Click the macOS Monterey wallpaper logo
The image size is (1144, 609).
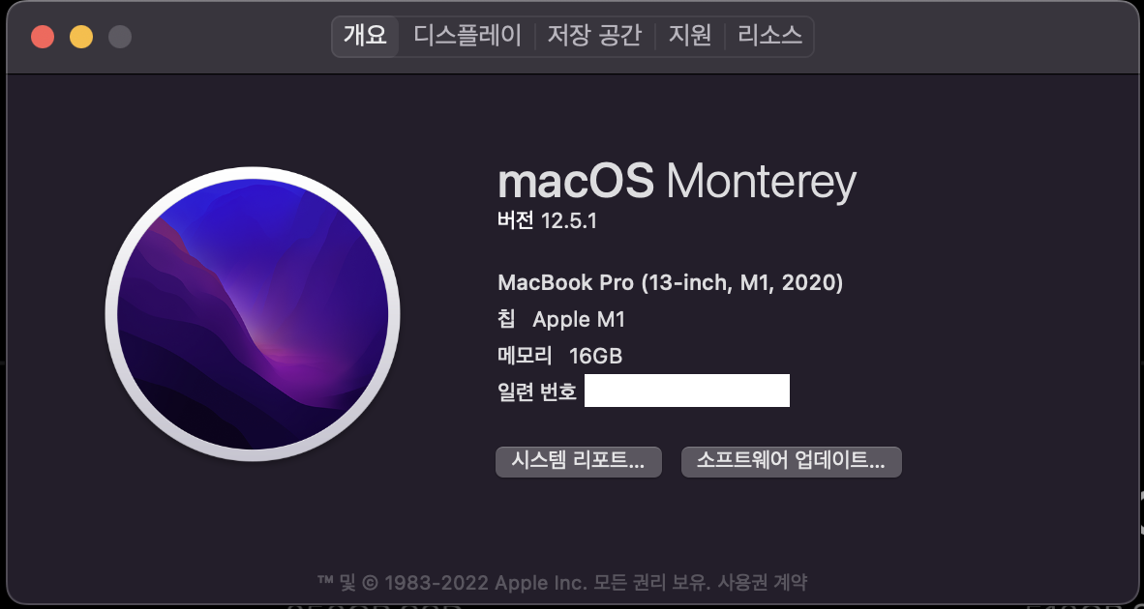coord(253,314)
